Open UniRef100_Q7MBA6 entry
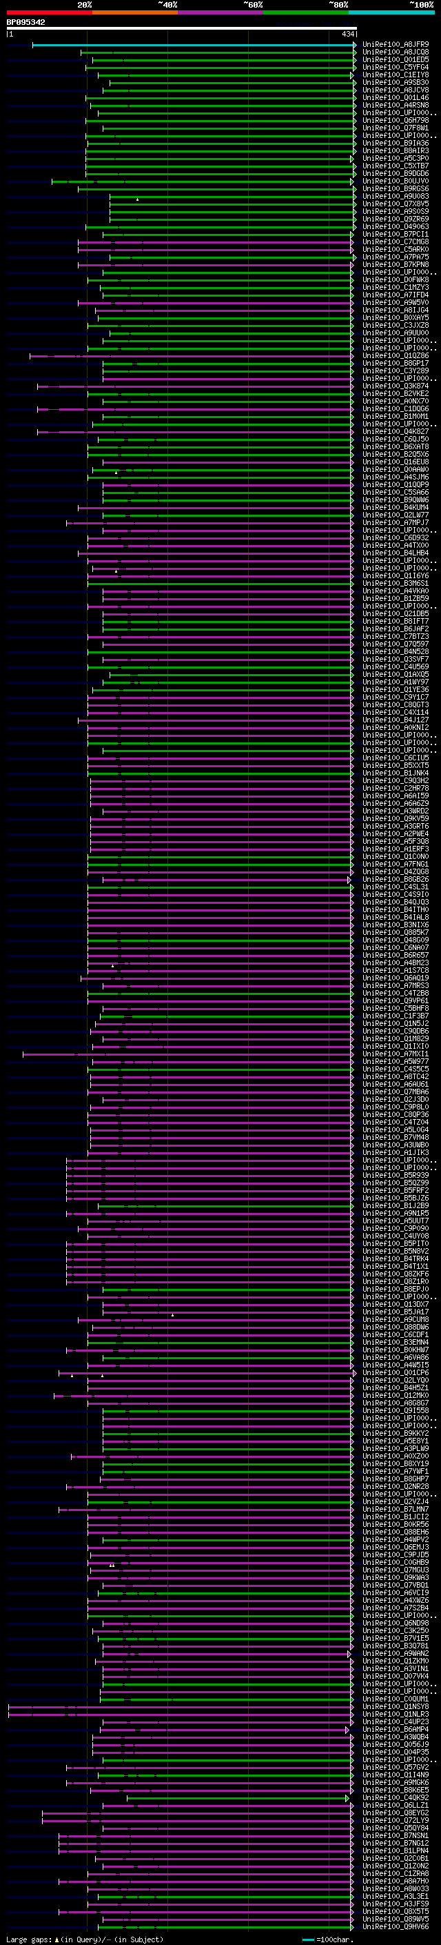 click(x=396, y=1091)
